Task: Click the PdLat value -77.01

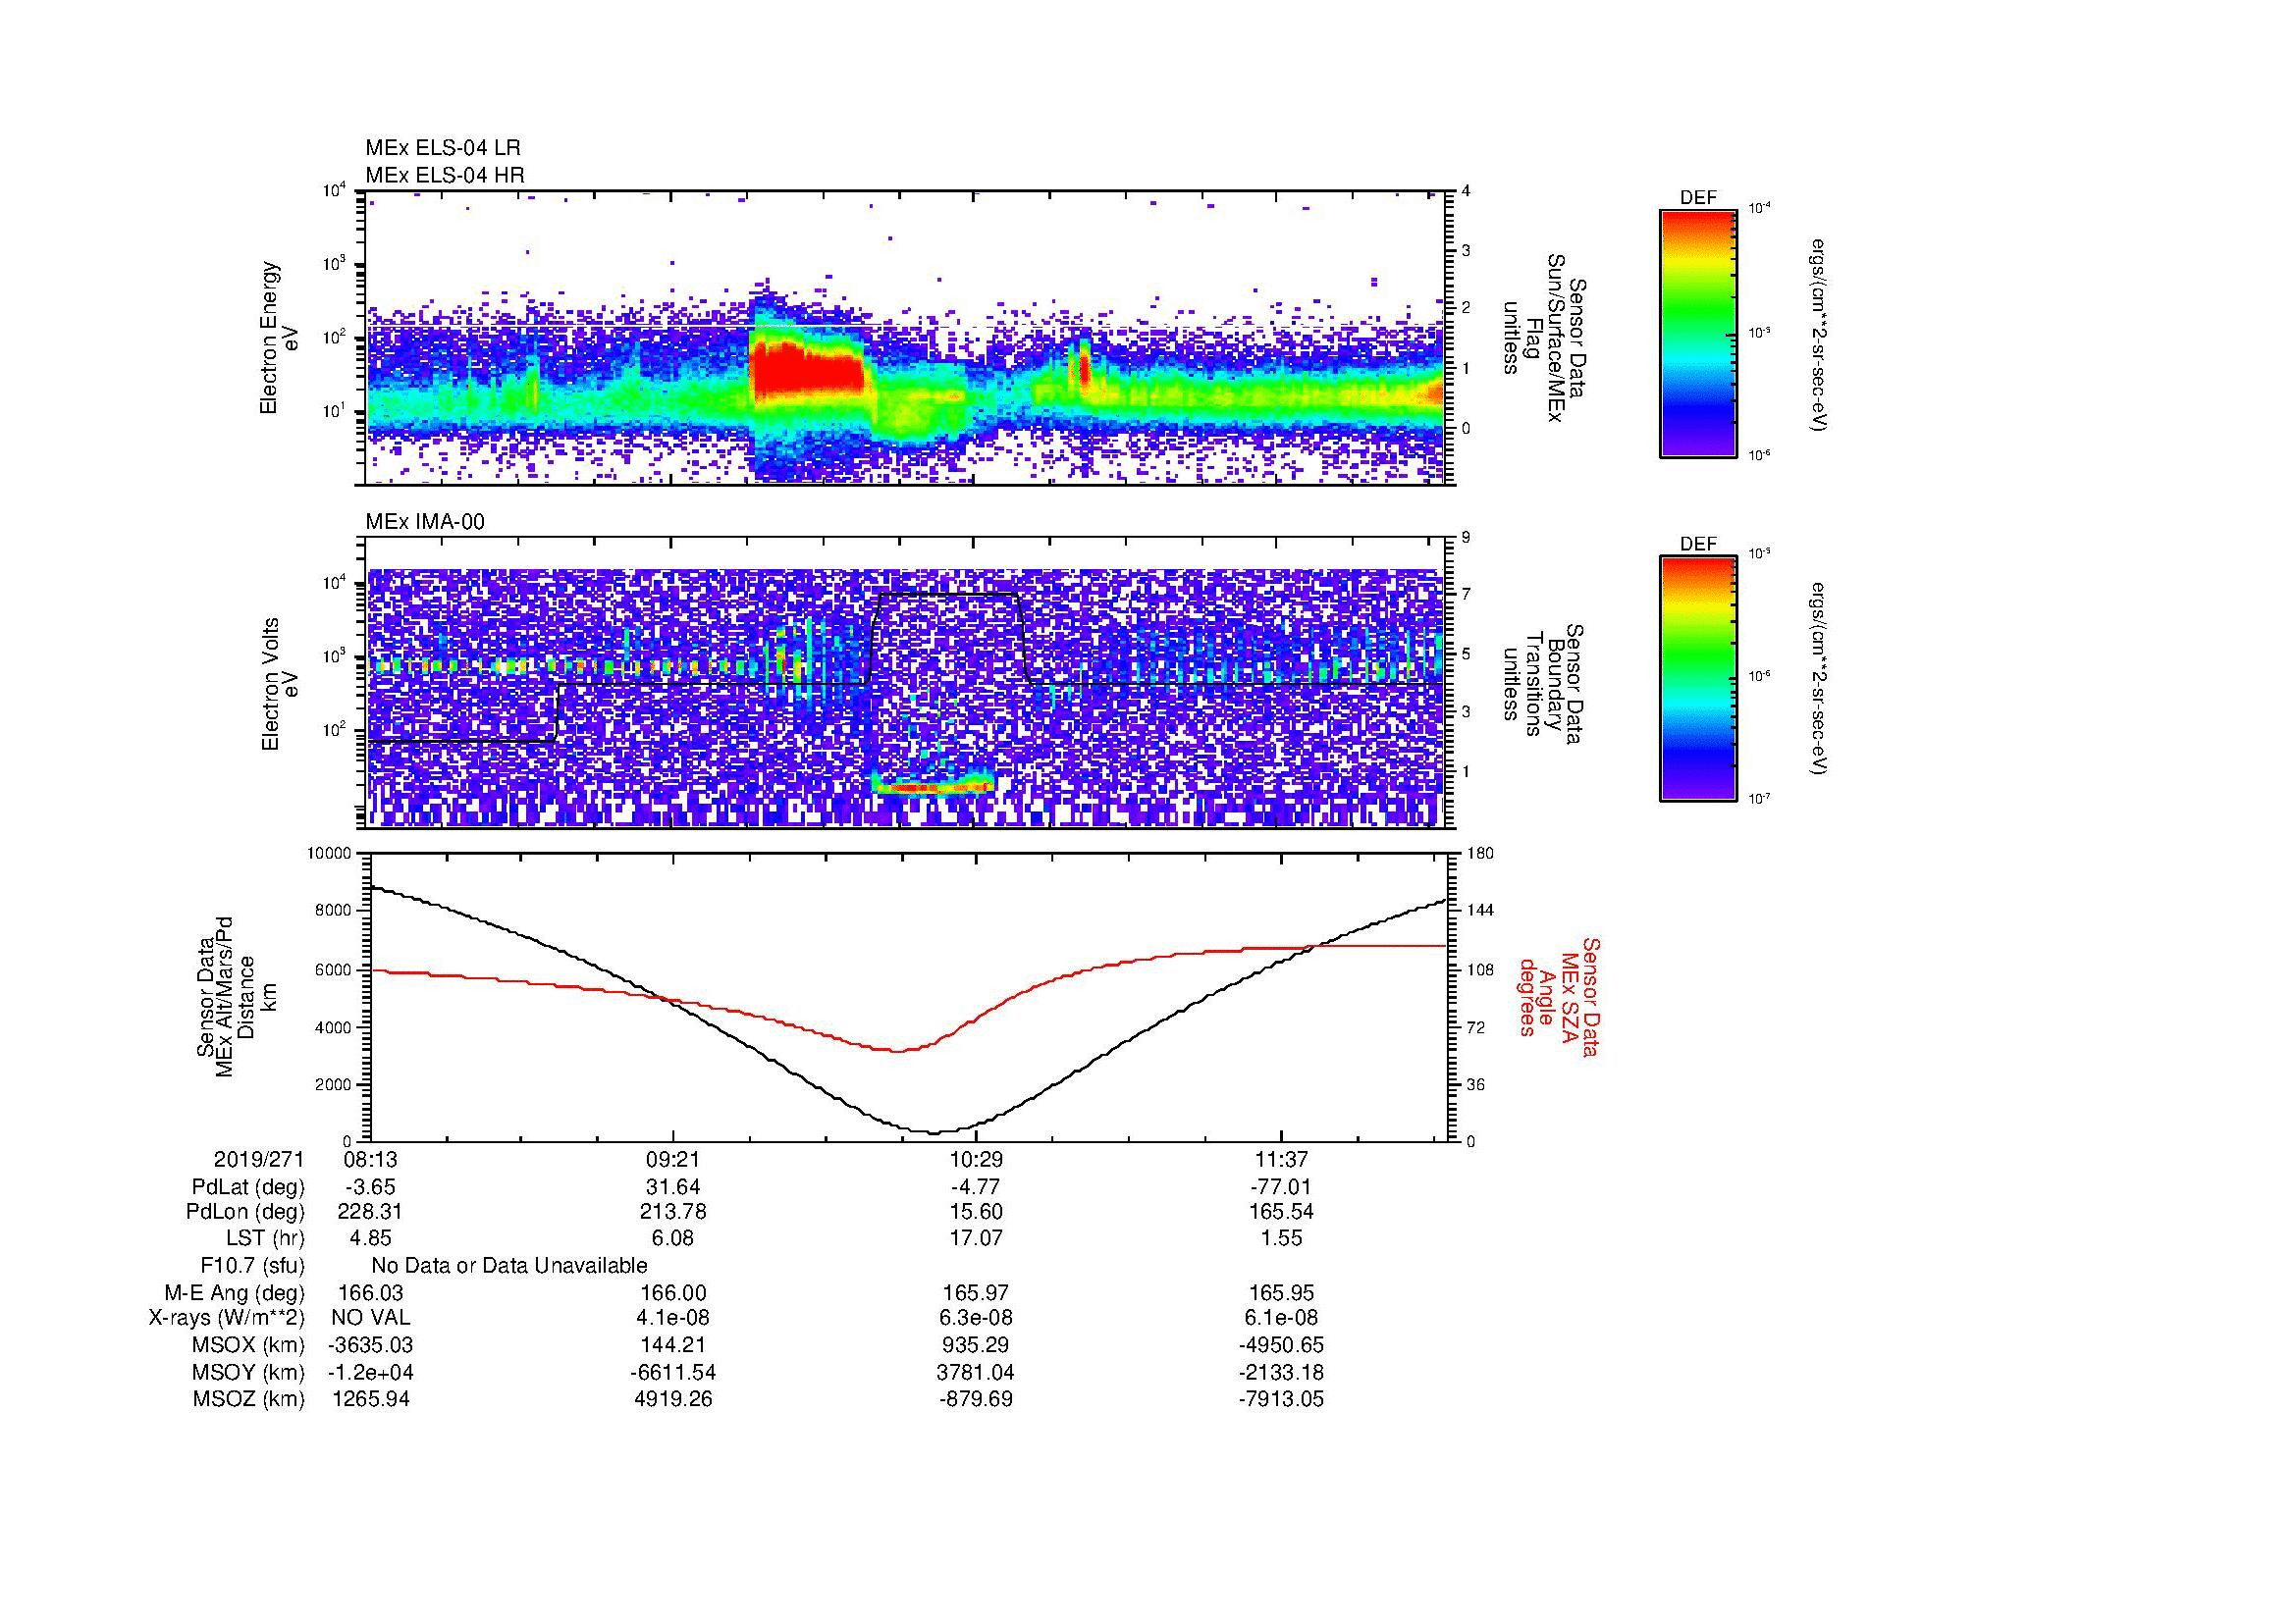Action: pos(1281,1187)
